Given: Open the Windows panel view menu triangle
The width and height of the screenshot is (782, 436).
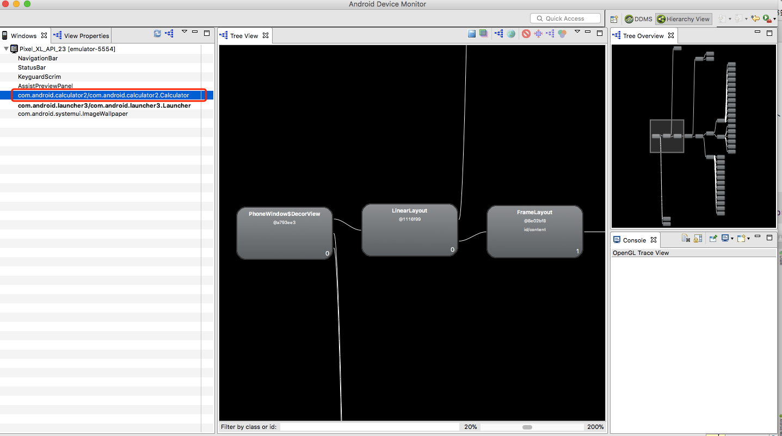Looking at the screenshot, I should click(x=184, y=32).
